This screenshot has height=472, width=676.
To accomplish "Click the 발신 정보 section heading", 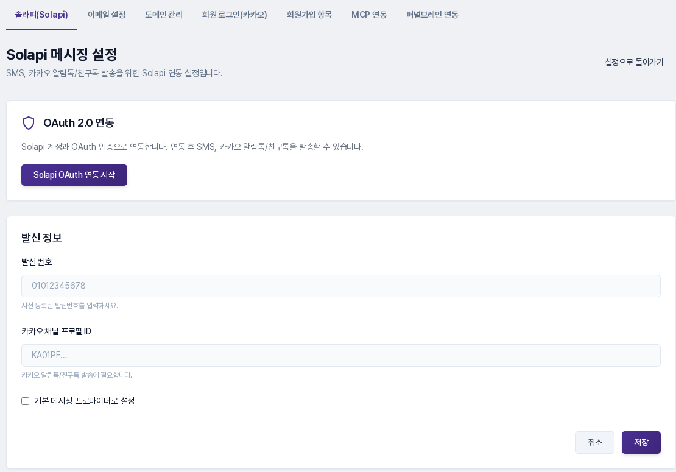I will tap(41, 238).
